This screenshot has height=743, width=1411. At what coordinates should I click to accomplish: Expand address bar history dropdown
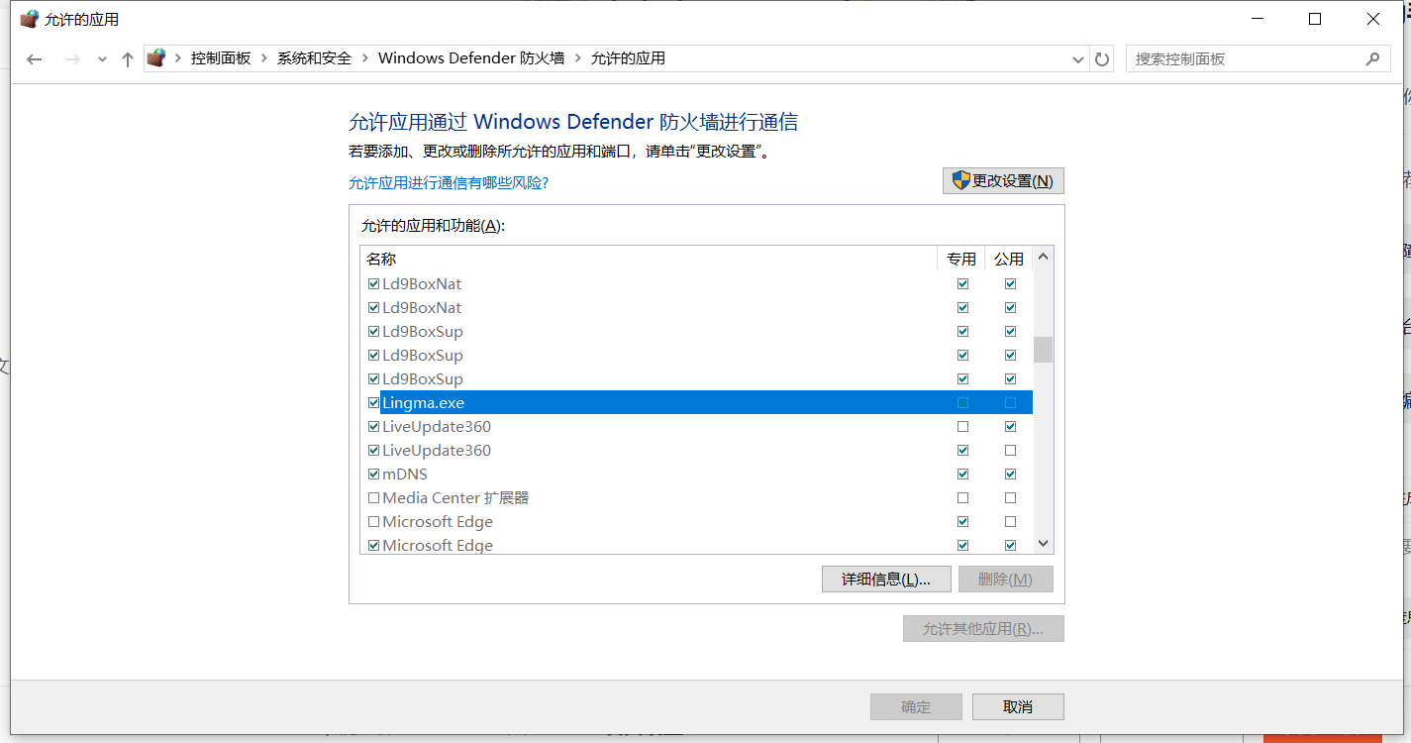(1078, 59)
